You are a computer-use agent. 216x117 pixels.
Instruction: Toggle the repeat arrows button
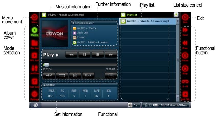(62, 75)
